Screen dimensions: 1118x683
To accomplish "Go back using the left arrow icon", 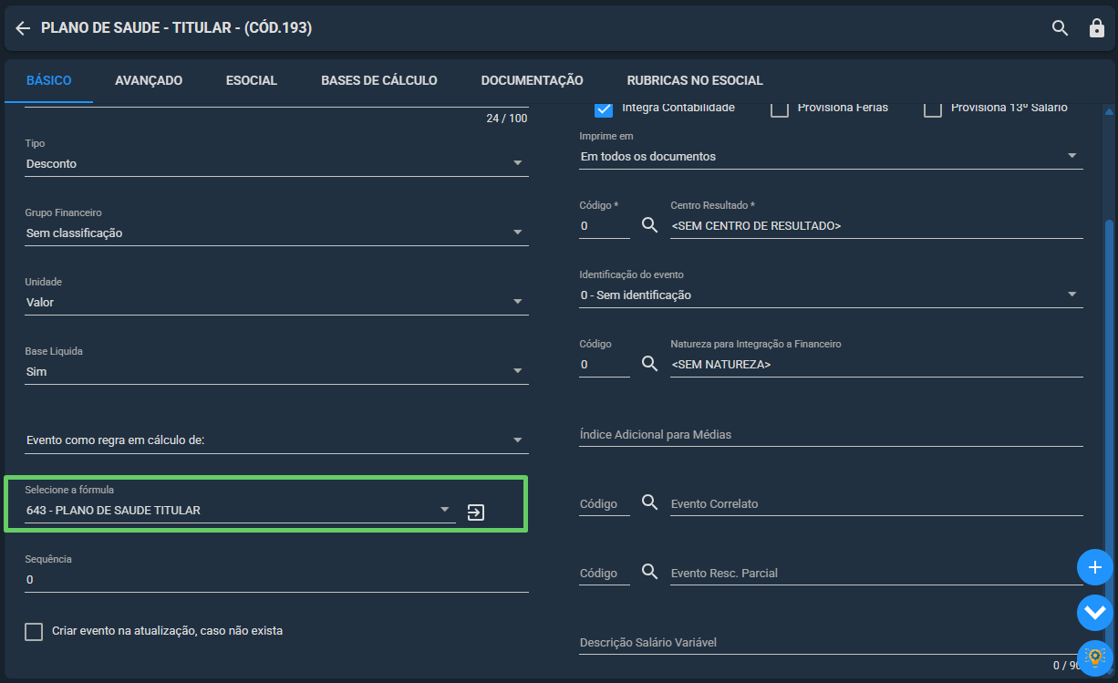I will pyautogui.click(x=23, y=28).
